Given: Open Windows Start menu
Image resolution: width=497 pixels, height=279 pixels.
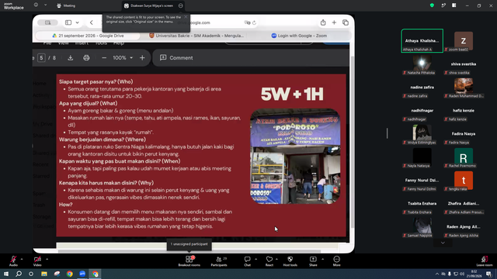Looking at the screenshot, I should pyautogui.click(x=6, y=274).
